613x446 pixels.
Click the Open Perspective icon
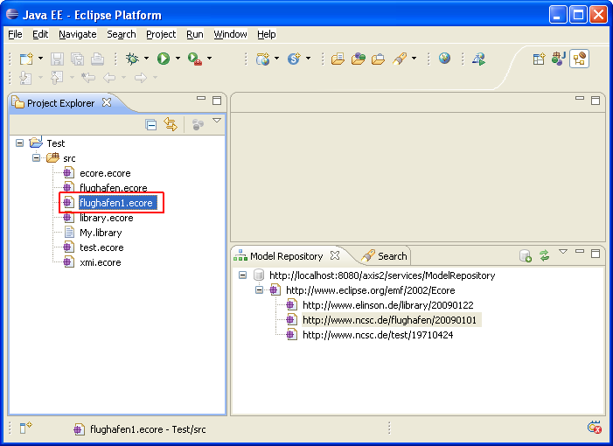click(539, 59)
